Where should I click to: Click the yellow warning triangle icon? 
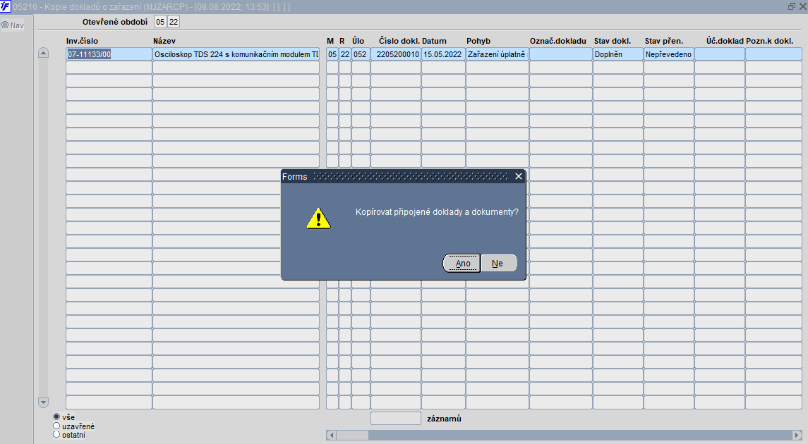[318, 218]
